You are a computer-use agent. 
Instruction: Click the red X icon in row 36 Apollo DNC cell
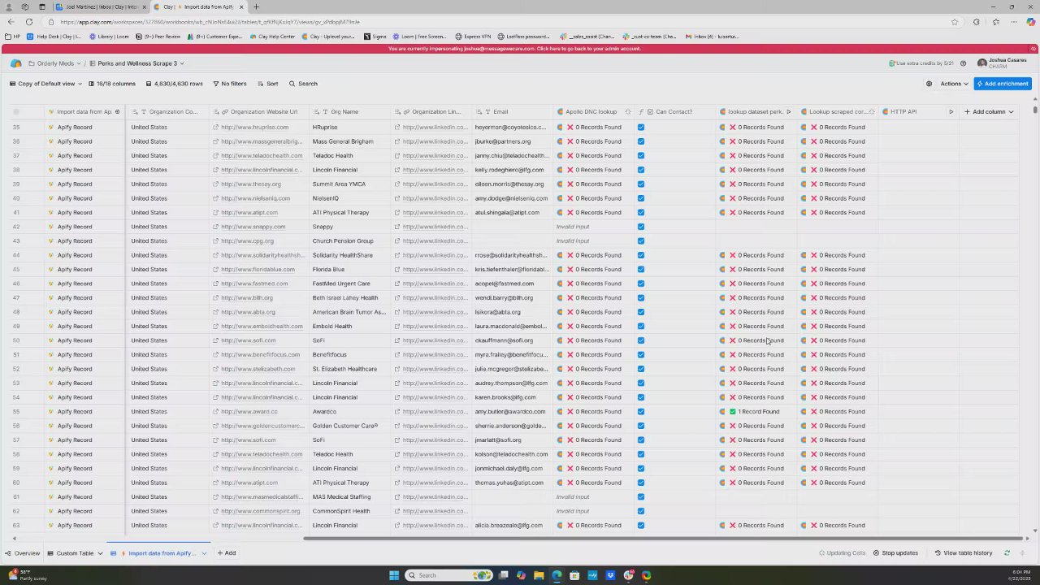coord(570,141)
